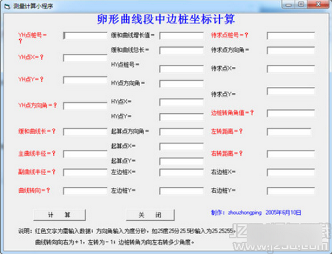The image size is (332, 254).
Task: Click the label 待求点方向角
Action: point(230,50)
